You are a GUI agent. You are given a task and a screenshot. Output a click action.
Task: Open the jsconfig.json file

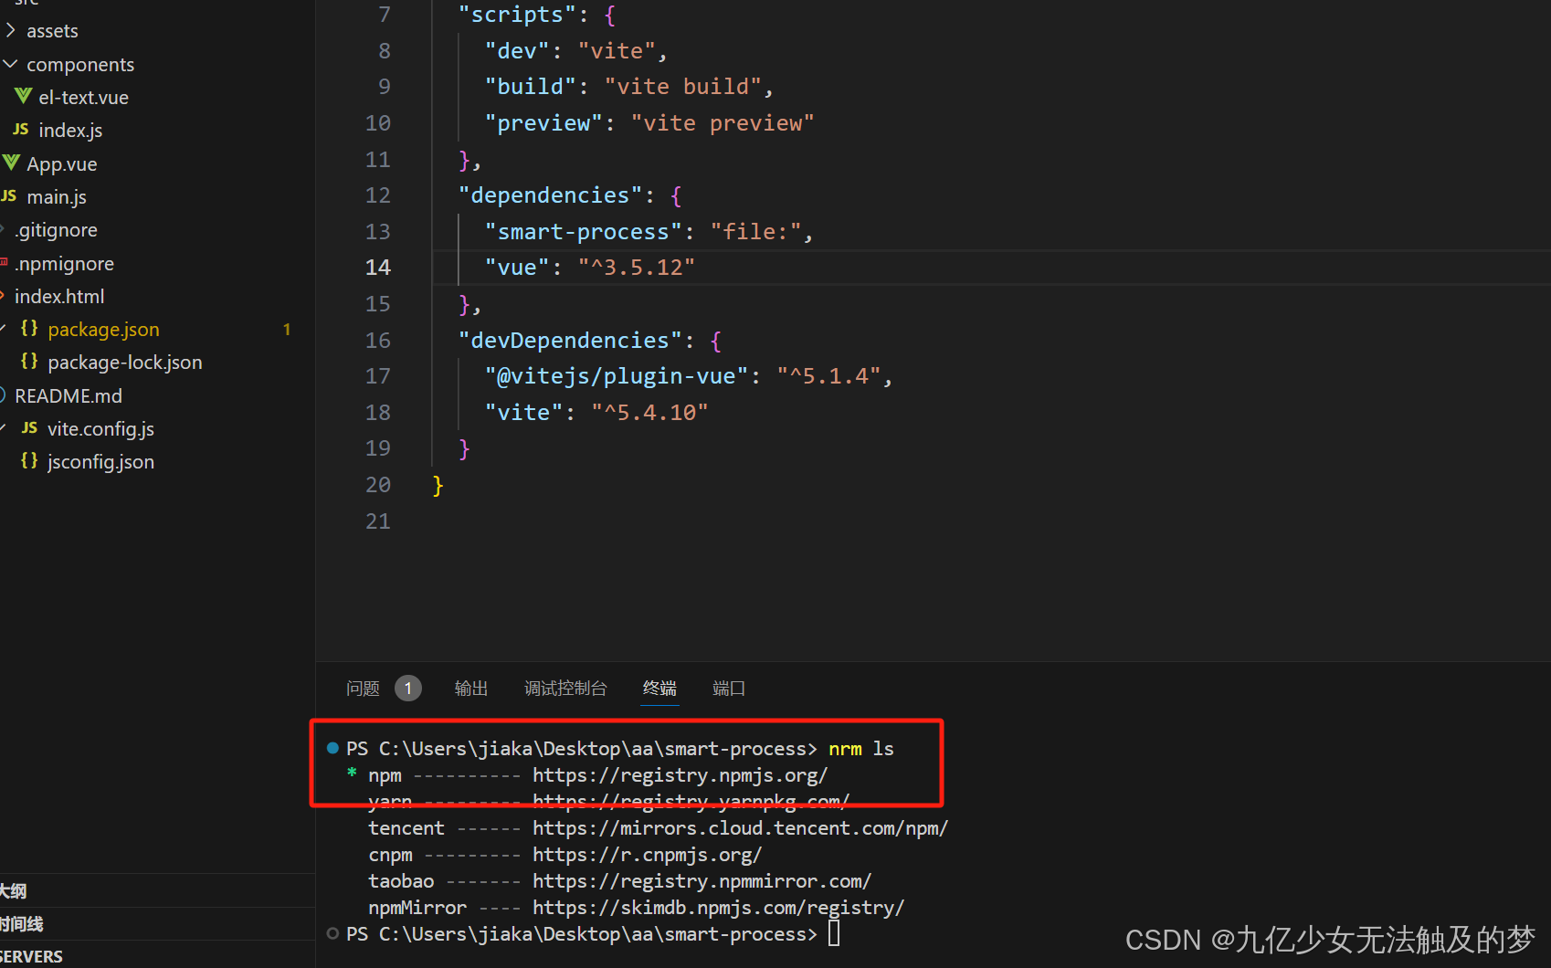pos(100,462)
